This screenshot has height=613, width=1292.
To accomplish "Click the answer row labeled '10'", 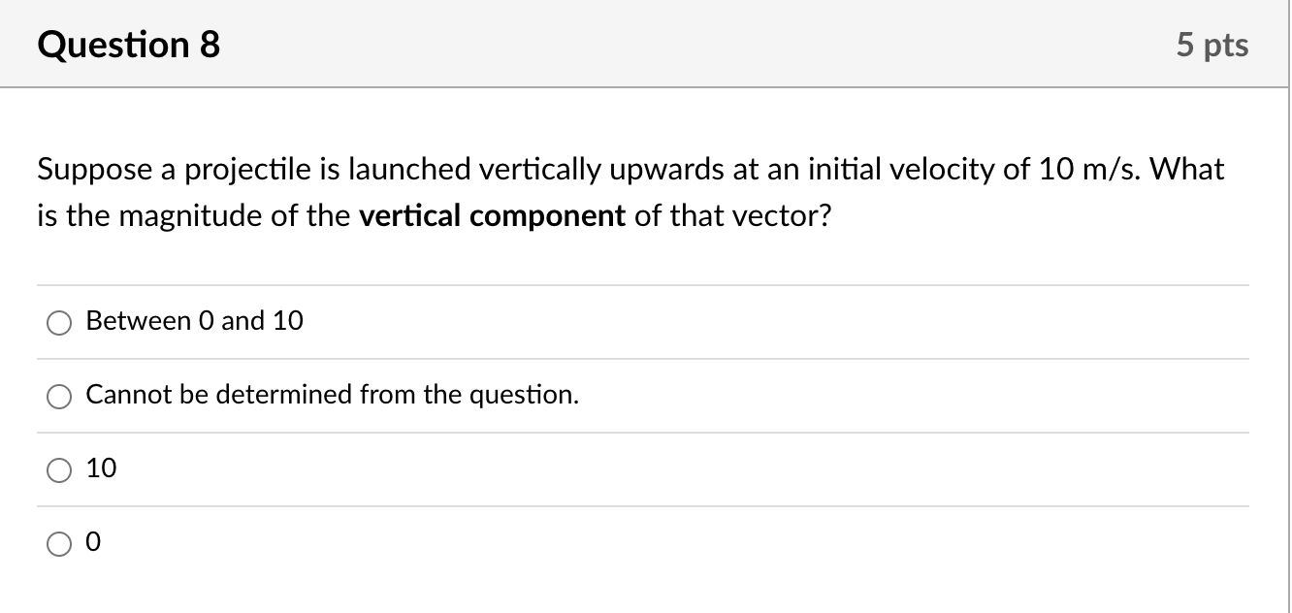I will [102, 469].
